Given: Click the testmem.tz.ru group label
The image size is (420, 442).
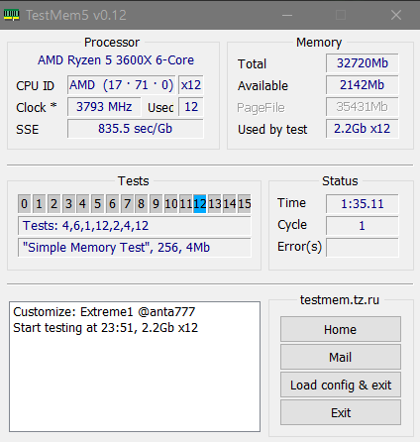Looking at the screenshot, I should 340,300.
